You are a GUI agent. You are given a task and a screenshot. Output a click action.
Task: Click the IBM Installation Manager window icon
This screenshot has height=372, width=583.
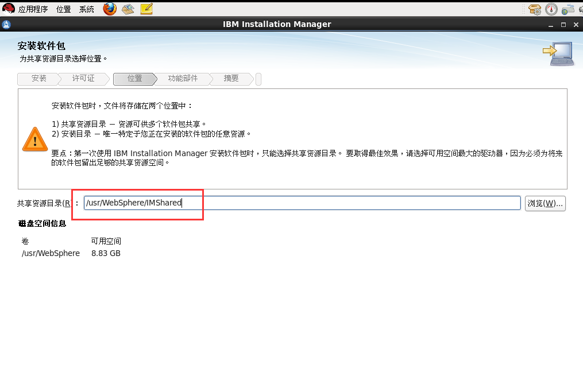(x=6, y=25)
